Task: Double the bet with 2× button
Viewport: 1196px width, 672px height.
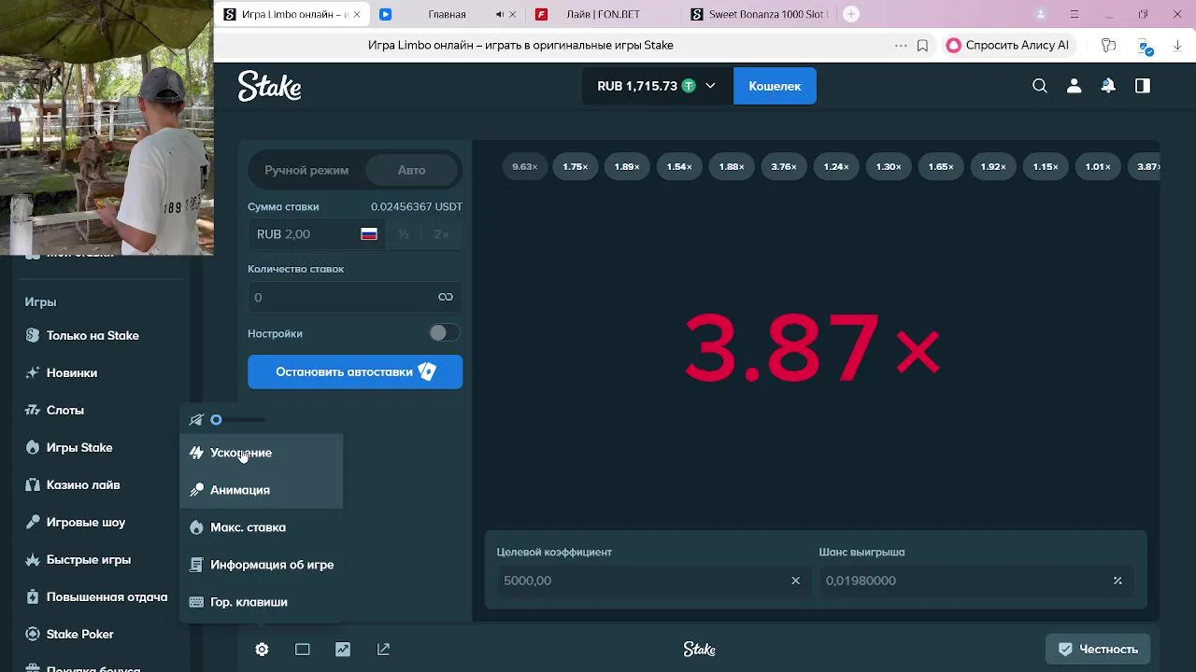Action: [x=441, y=234]
